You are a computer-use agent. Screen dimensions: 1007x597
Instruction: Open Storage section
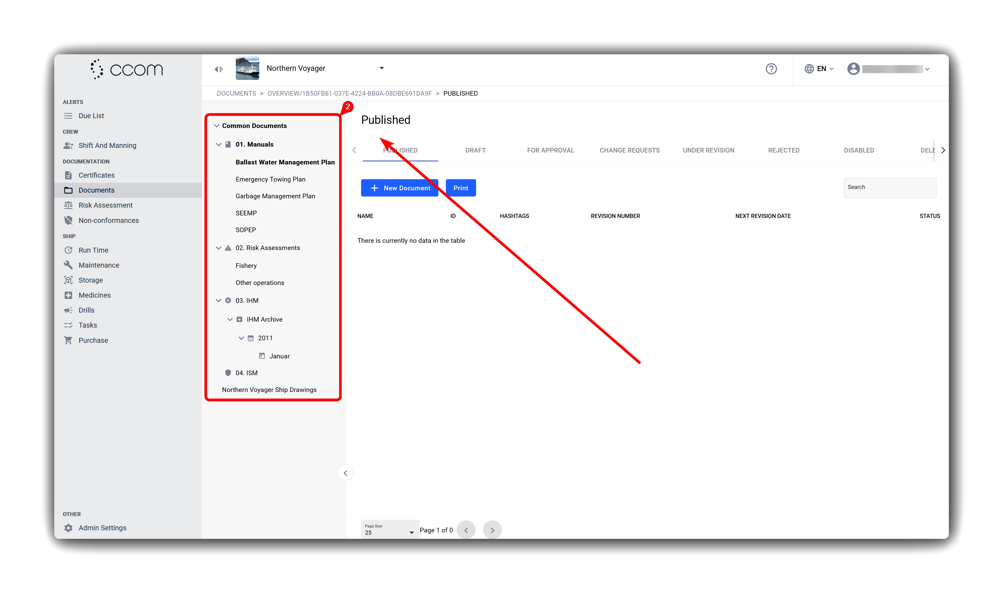click(x=90, y=280)
